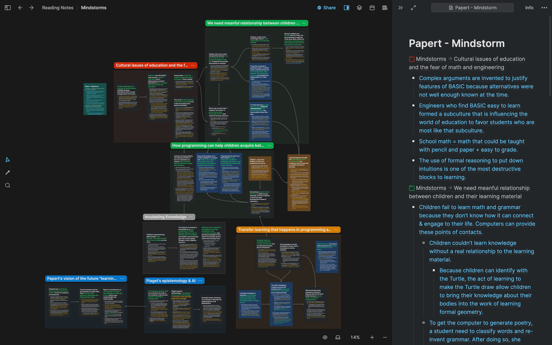This screenshot has width=552, height=345.
Task: Expand the card to full screen
Action: pyautogui.click(x=413, y=8)
